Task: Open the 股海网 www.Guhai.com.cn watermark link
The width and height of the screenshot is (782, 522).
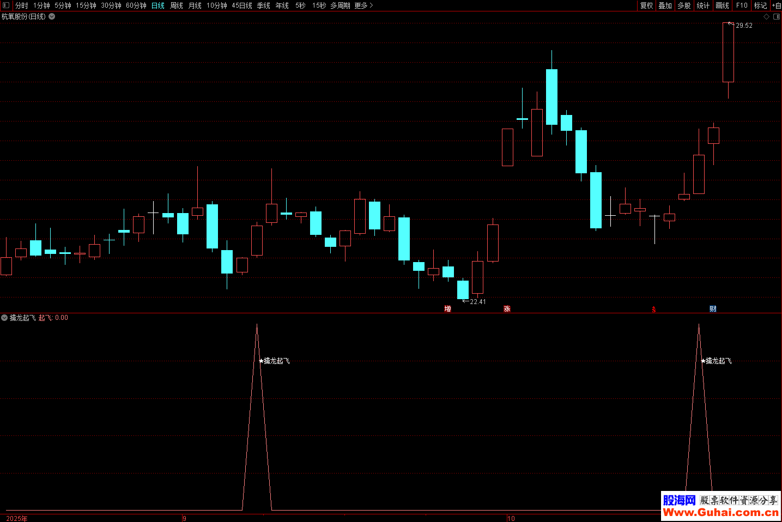Action: [x=720, y=506]
